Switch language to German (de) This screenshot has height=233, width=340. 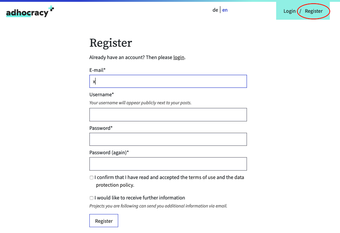pos(215,10)
